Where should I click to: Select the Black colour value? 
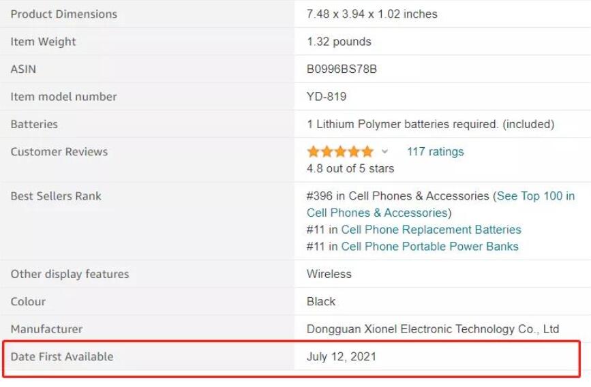(x=321, y=301)
